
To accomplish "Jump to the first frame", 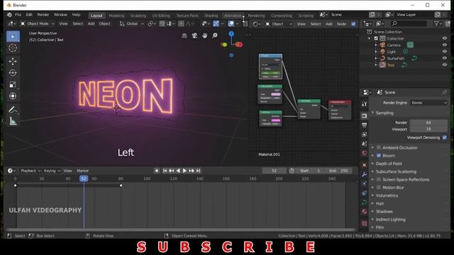I will click(165, 171).
